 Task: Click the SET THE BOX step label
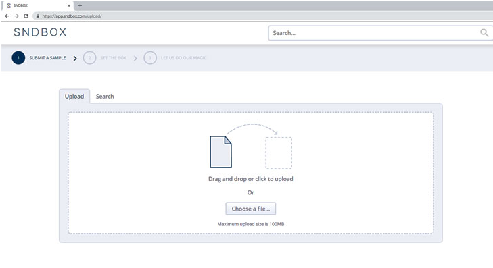[113, 58]
